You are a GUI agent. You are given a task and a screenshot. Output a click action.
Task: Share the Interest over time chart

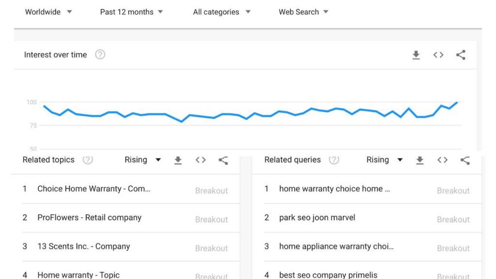coord(461,55)
